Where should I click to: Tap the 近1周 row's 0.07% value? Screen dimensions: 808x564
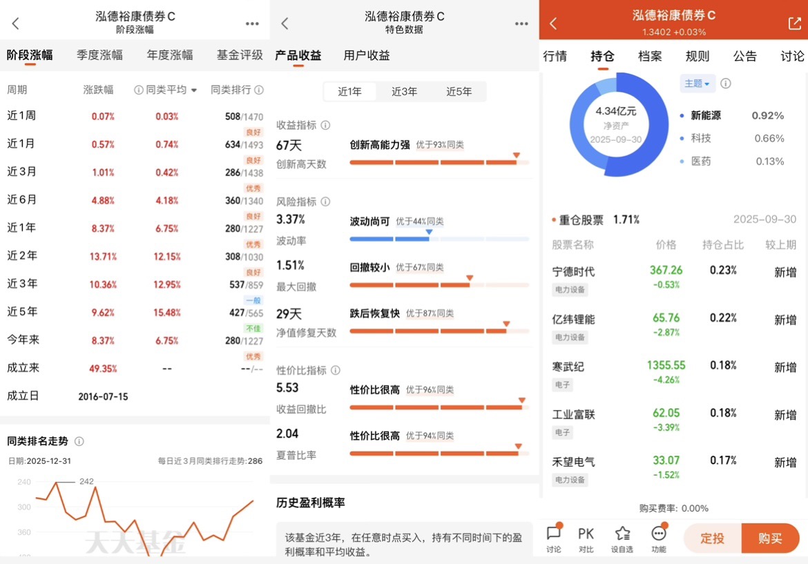tap(103, 117)
